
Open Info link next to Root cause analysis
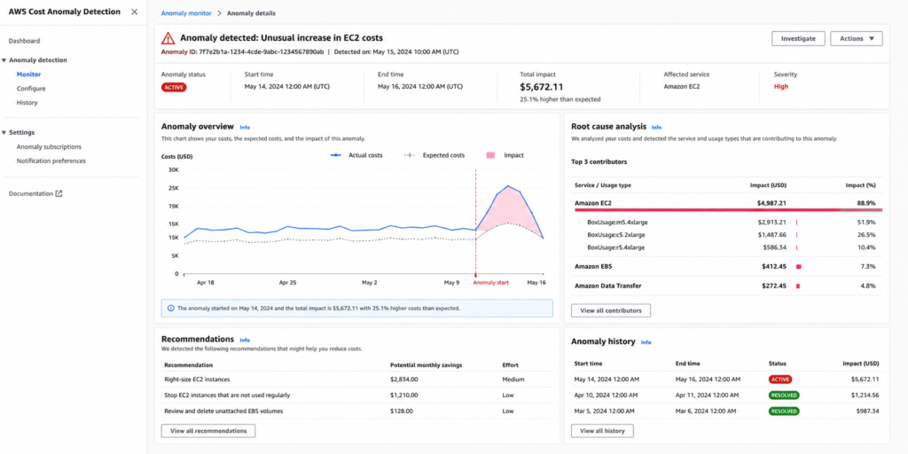(x=656, y=128)
